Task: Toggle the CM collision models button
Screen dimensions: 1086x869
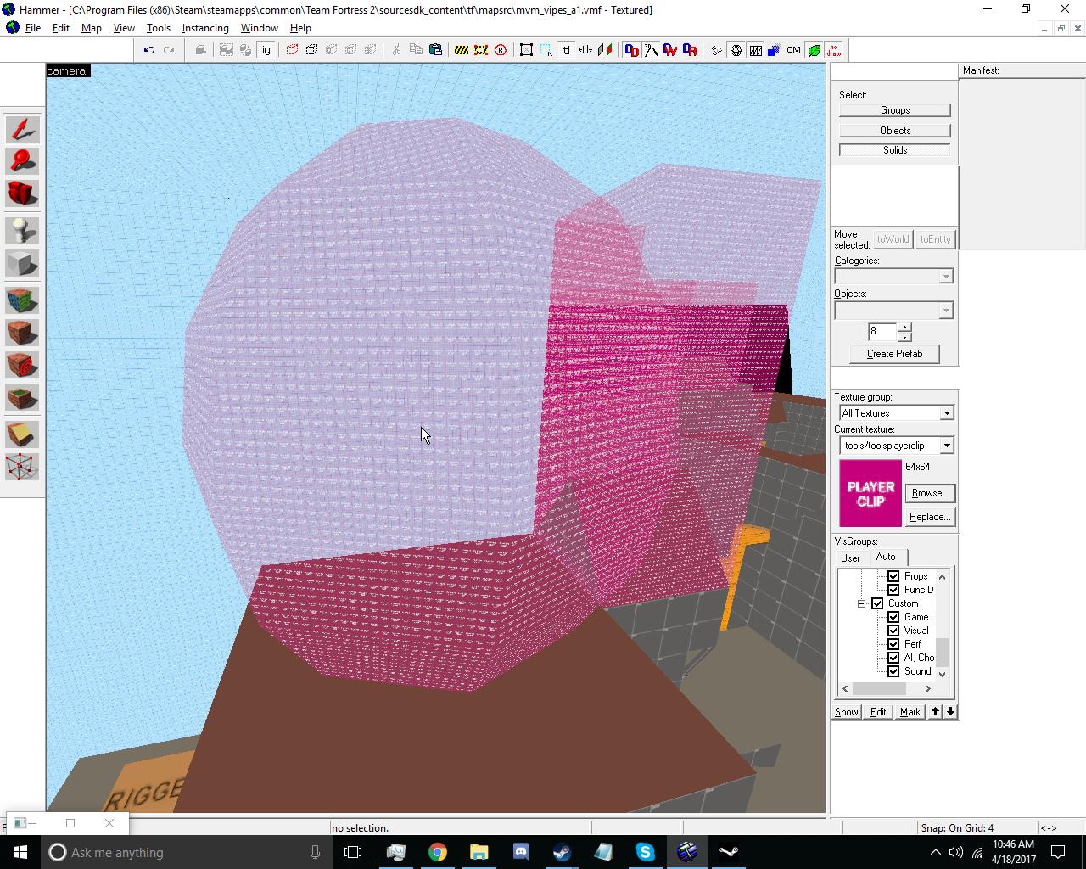Action: [x=793, y=50]
